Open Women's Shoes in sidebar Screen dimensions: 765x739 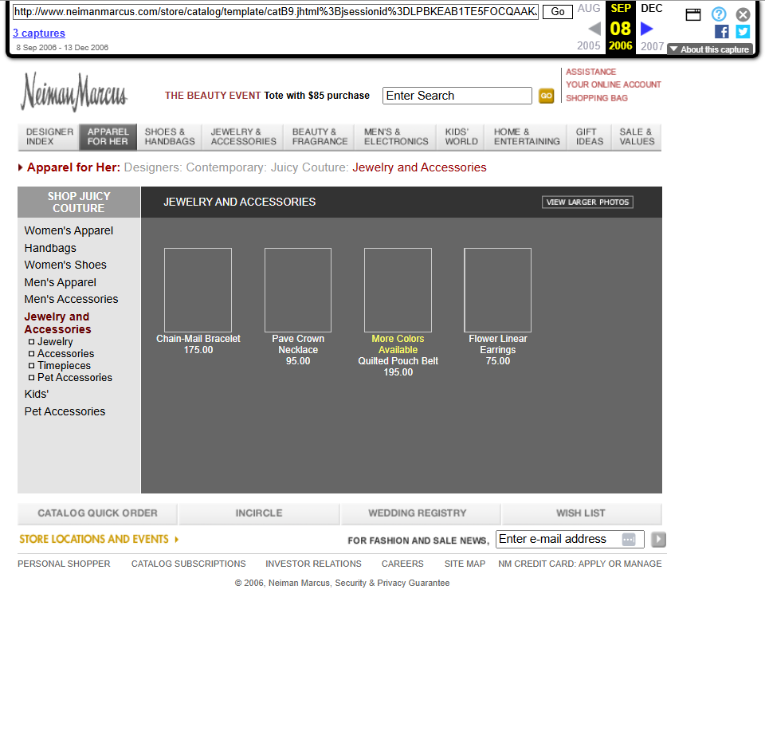coord(65,265)
